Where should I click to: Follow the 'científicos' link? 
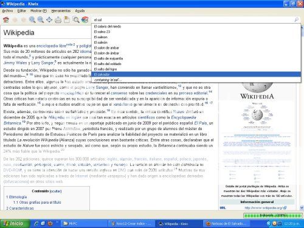[146, 117]
